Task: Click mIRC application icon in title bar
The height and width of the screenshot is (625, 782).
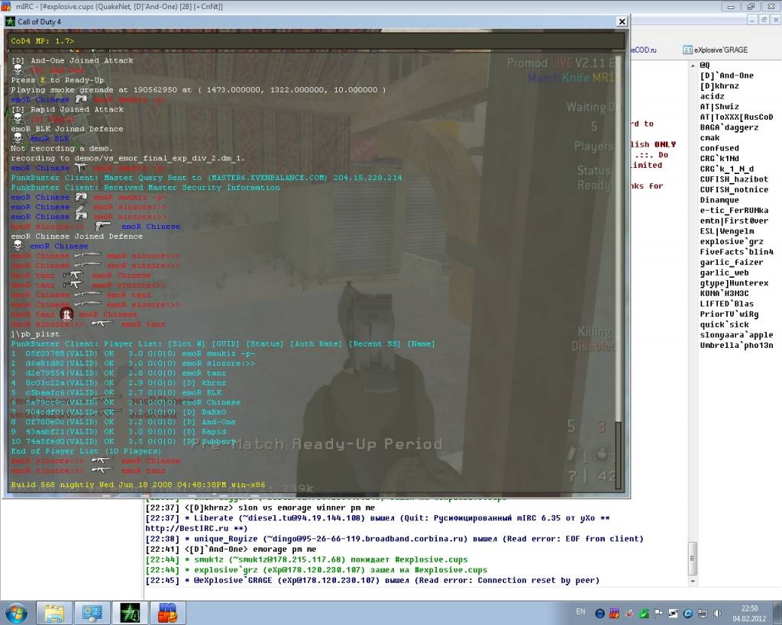Action: tap(5, 6)
